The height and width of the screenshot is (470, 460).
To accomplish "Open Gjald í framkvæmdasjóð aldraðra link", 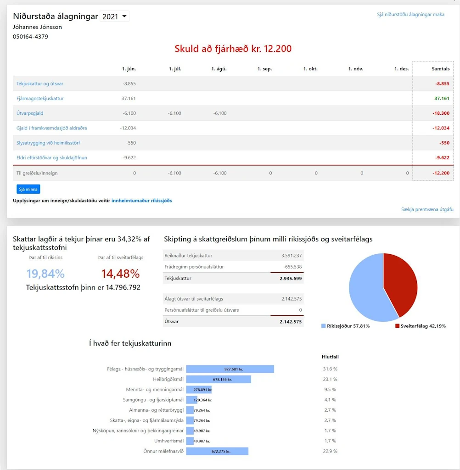I will tap(51, 128).
